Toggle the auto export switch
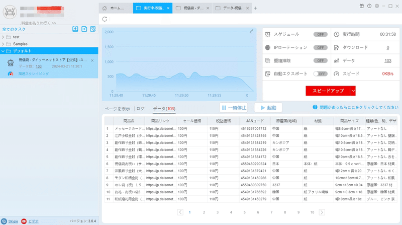 [x=321, y=74]
